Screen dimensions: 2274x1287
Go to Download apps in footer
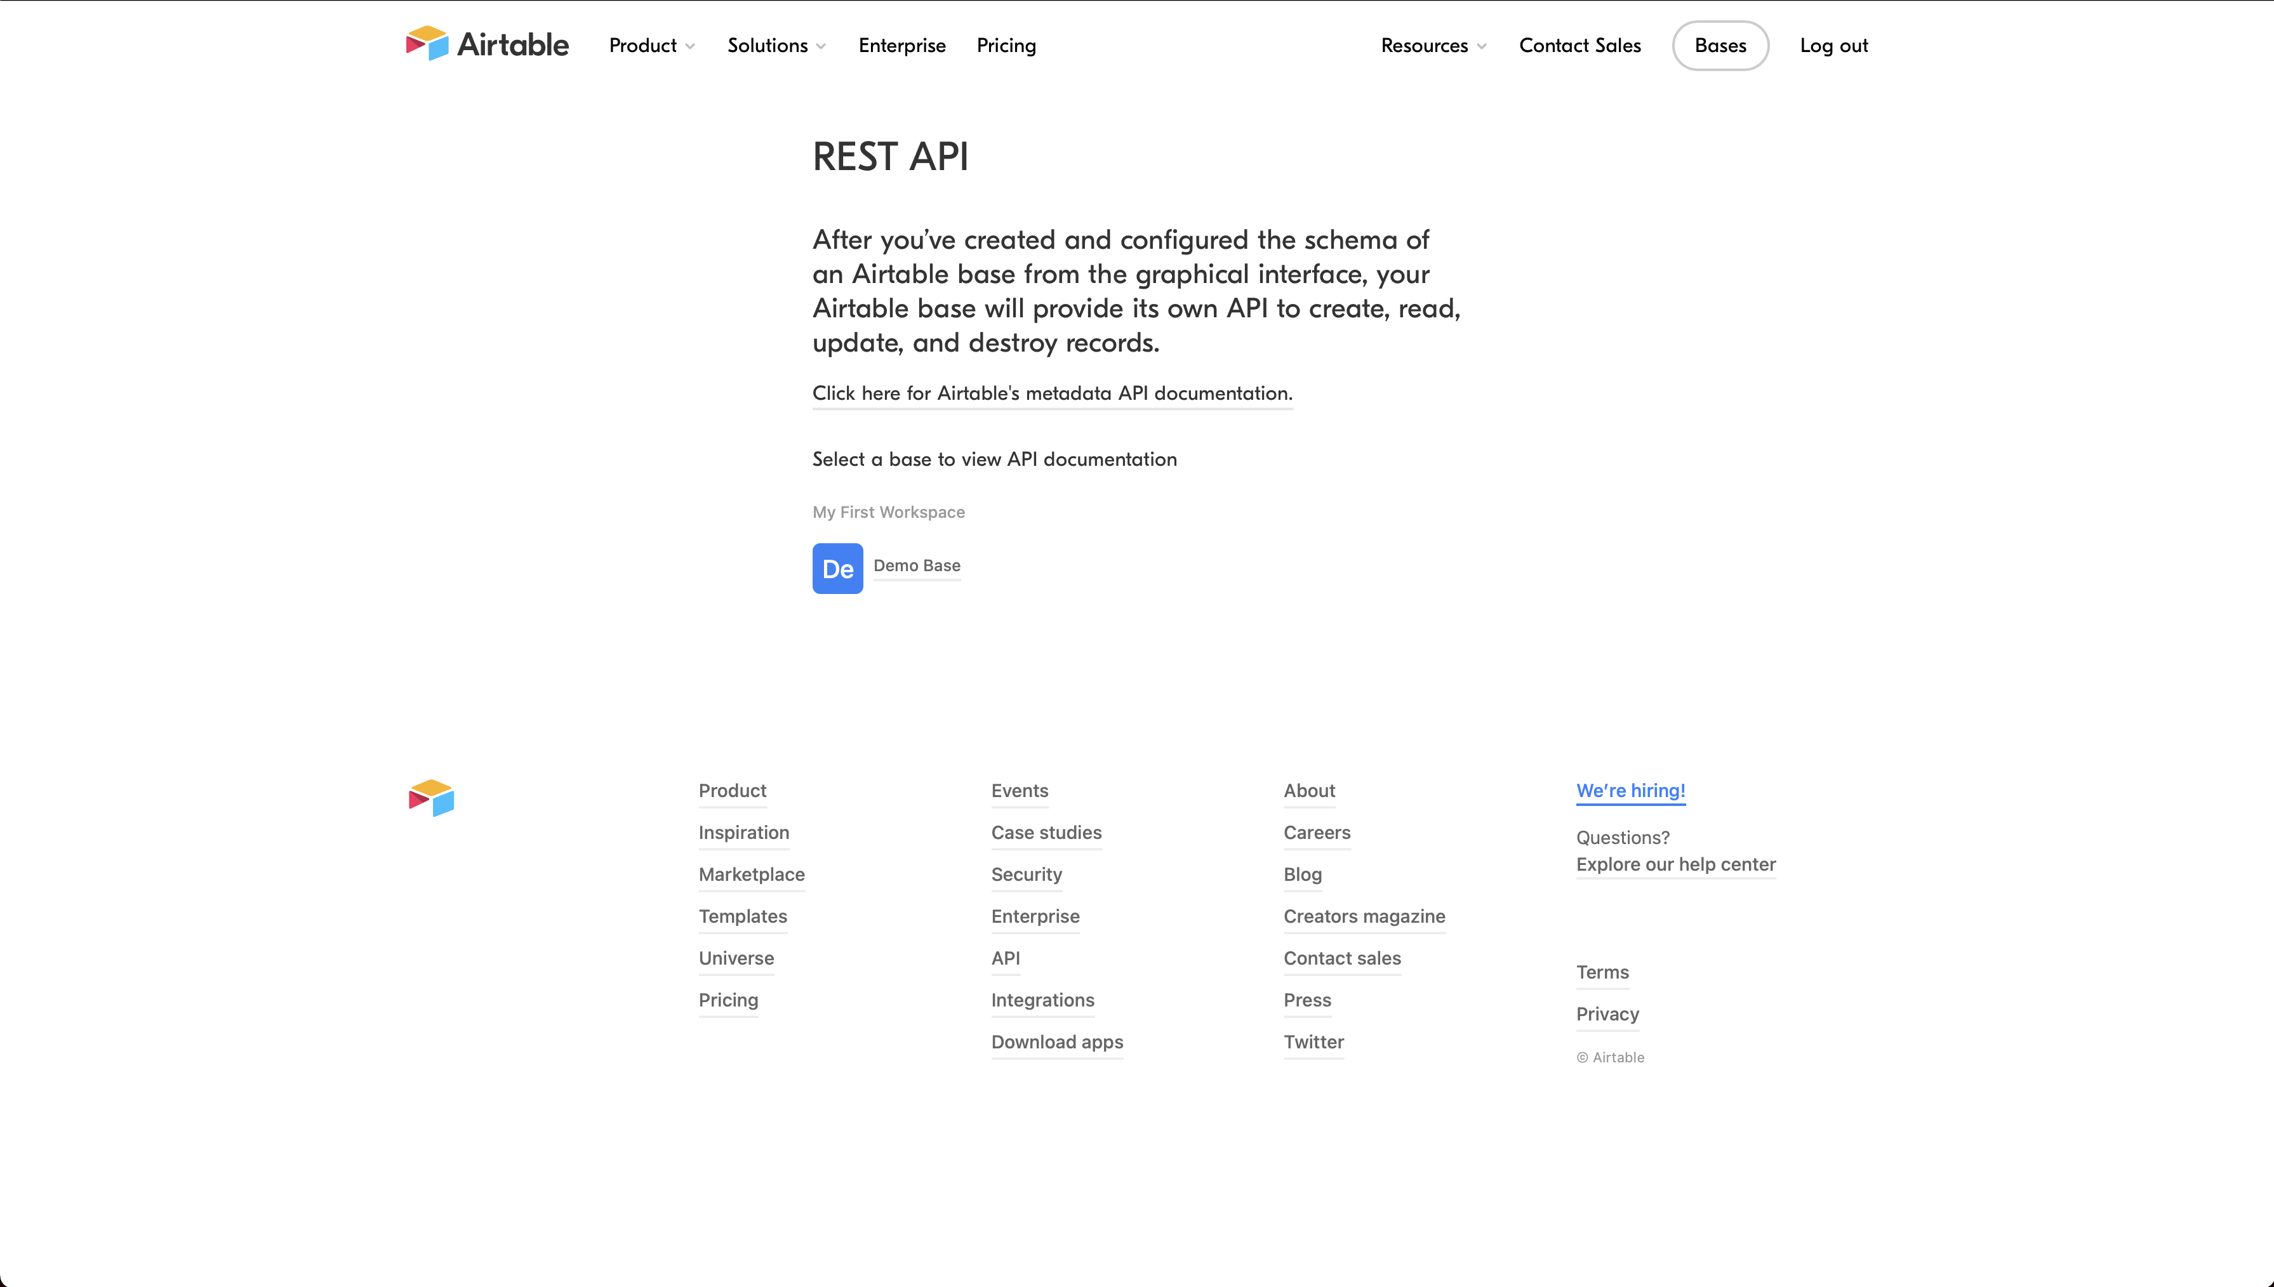[1056, 1042]
